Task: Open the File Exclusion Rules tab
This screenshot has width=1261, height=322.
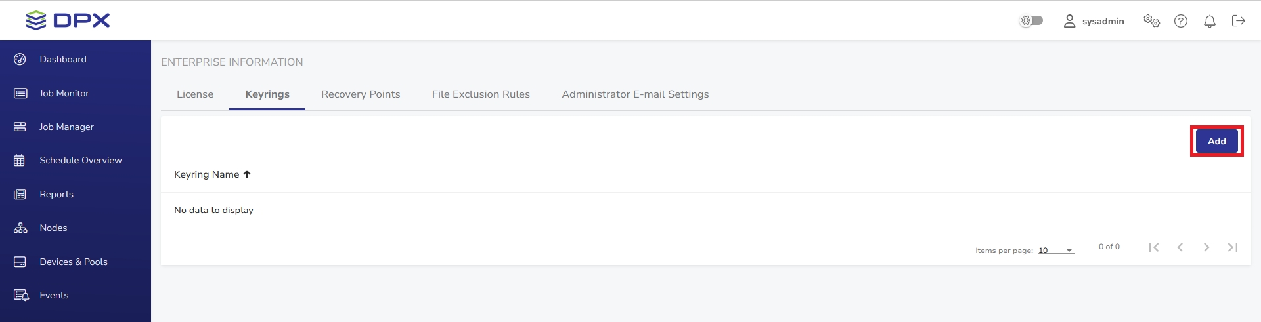Action: 481,94
